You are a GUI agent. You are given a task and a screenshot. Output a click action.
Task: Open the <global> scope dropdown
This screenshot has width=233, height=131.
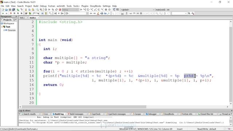tap(138, 10)
